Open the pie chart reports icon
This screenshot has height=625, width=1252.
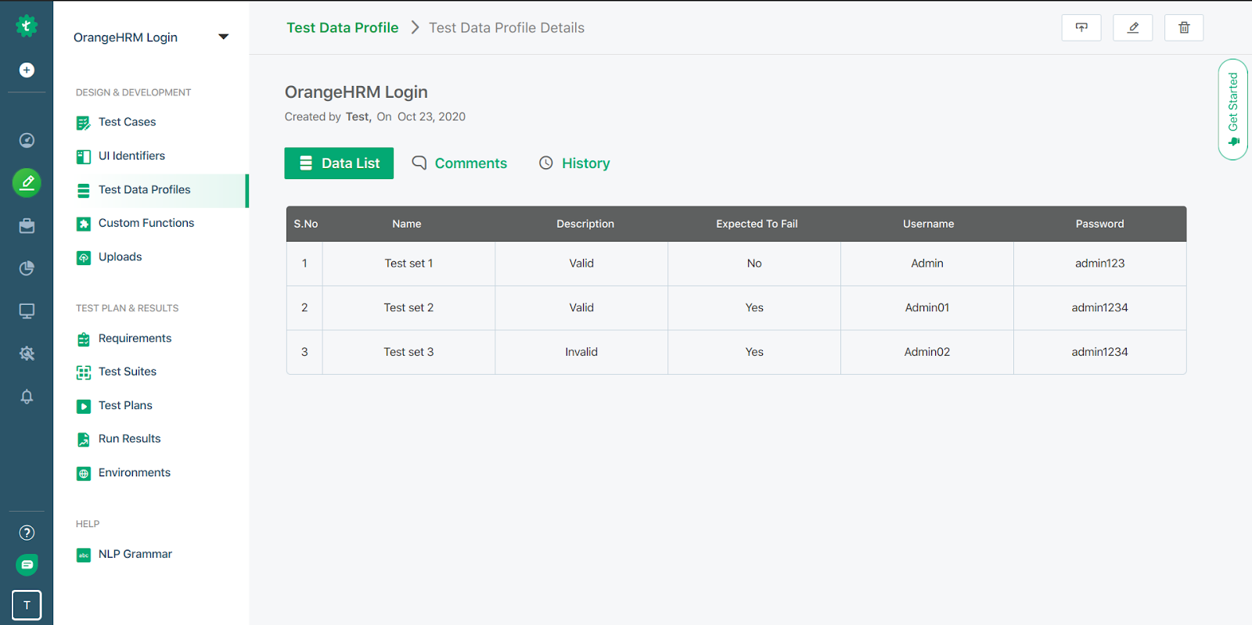(27, 268)
